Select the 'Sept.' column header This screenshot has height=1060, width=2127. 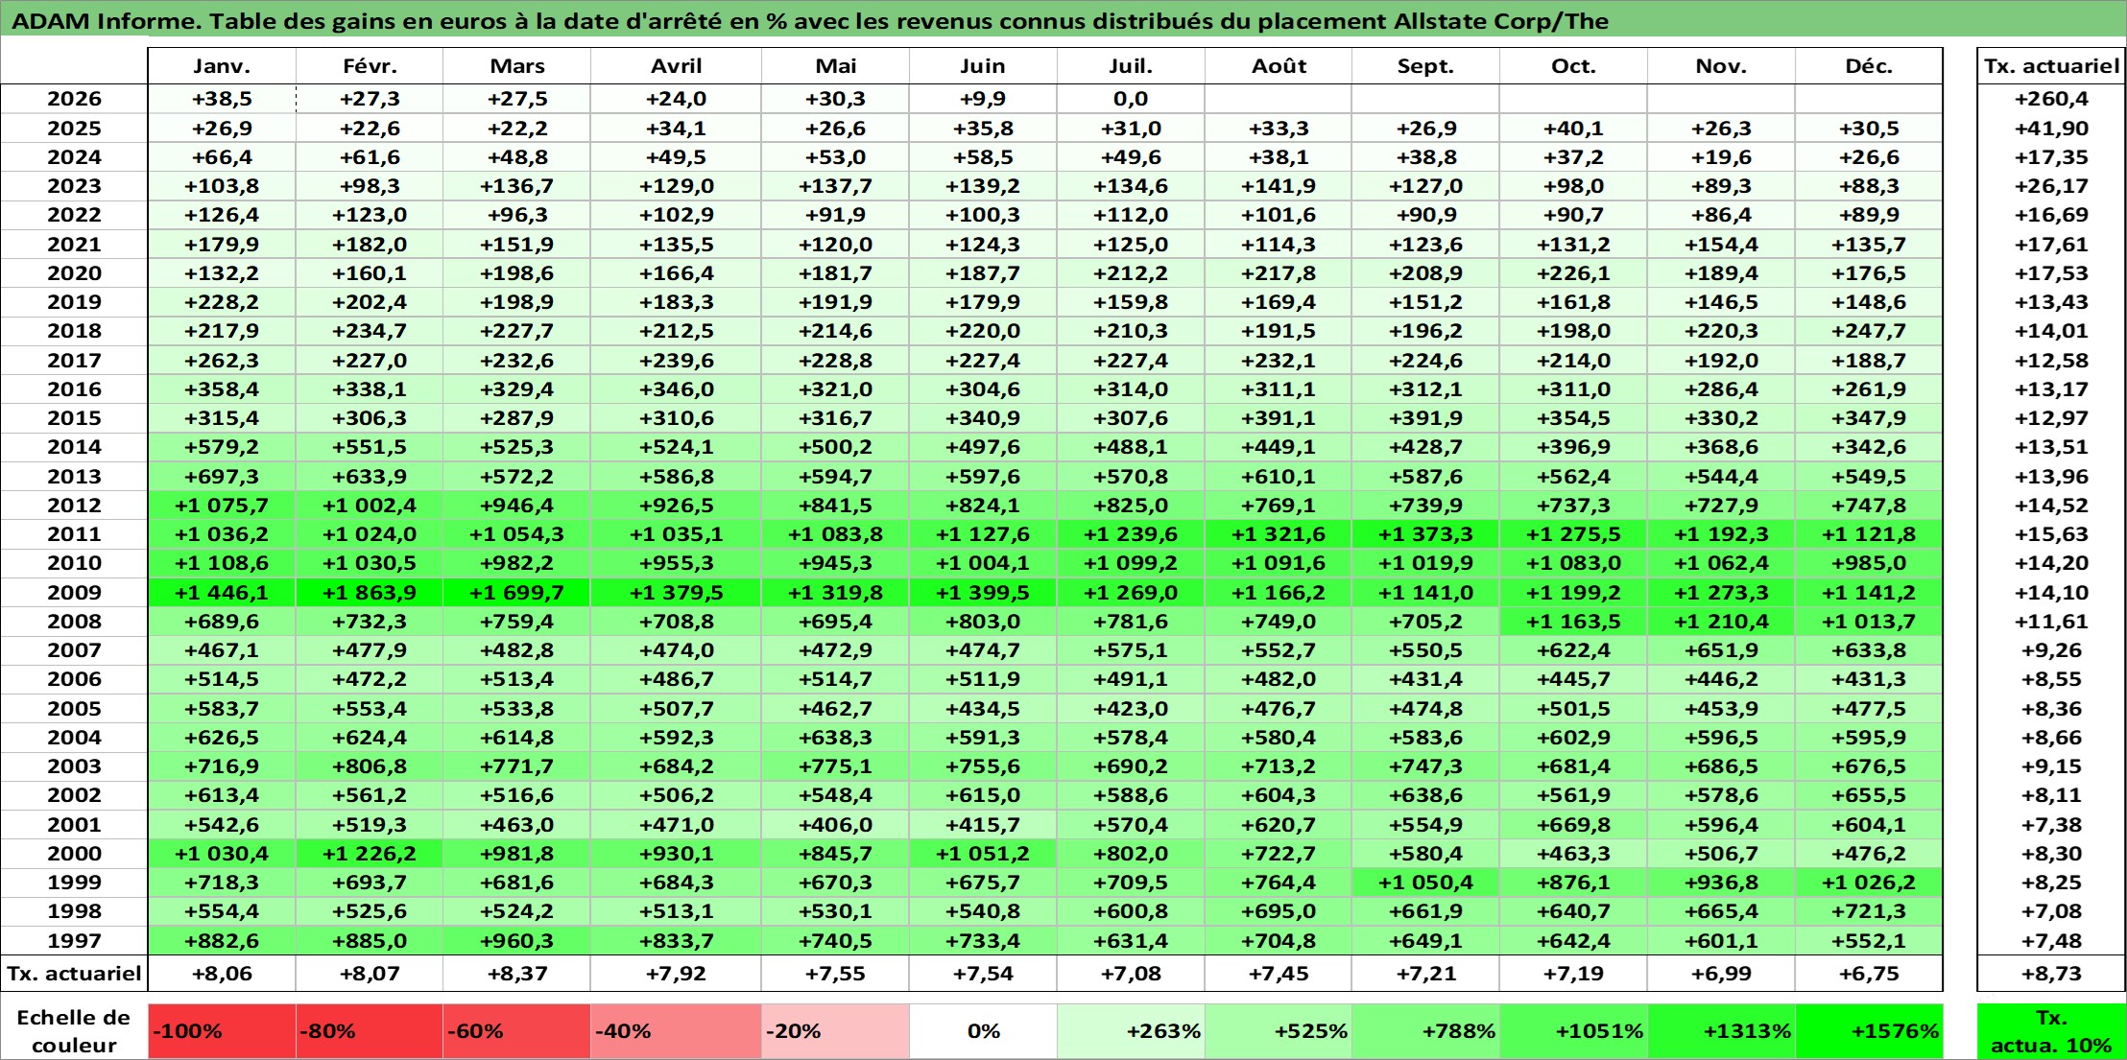[1426, 66]
